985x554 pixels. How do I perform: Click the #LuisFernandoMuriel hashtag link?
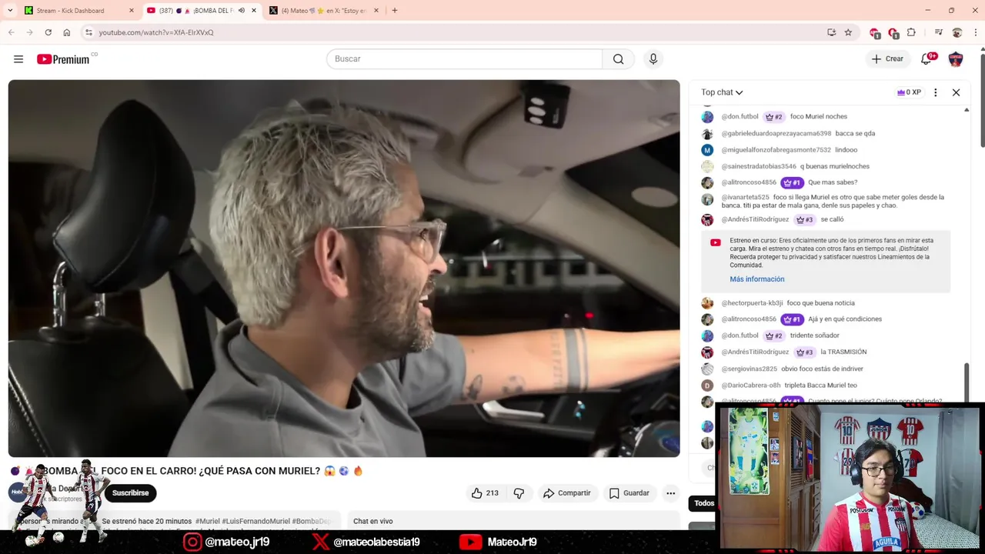point(255,522)
